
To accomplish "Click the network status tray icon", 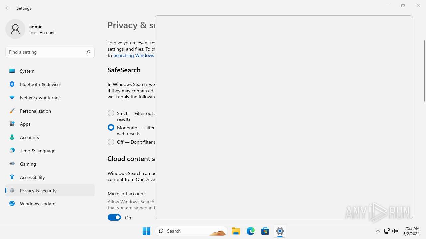I will (387, 231).
